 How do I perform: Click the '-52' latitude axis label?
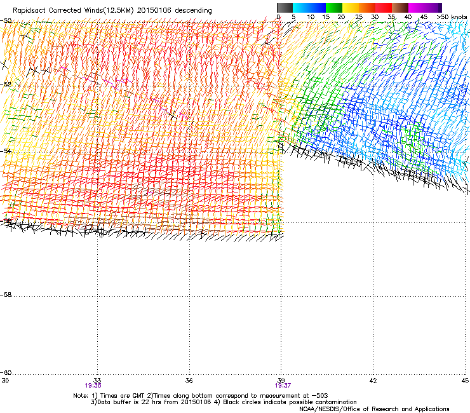6,85
